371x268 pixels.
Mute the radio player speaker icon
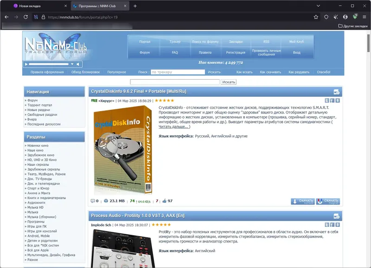tap(78, 64)
